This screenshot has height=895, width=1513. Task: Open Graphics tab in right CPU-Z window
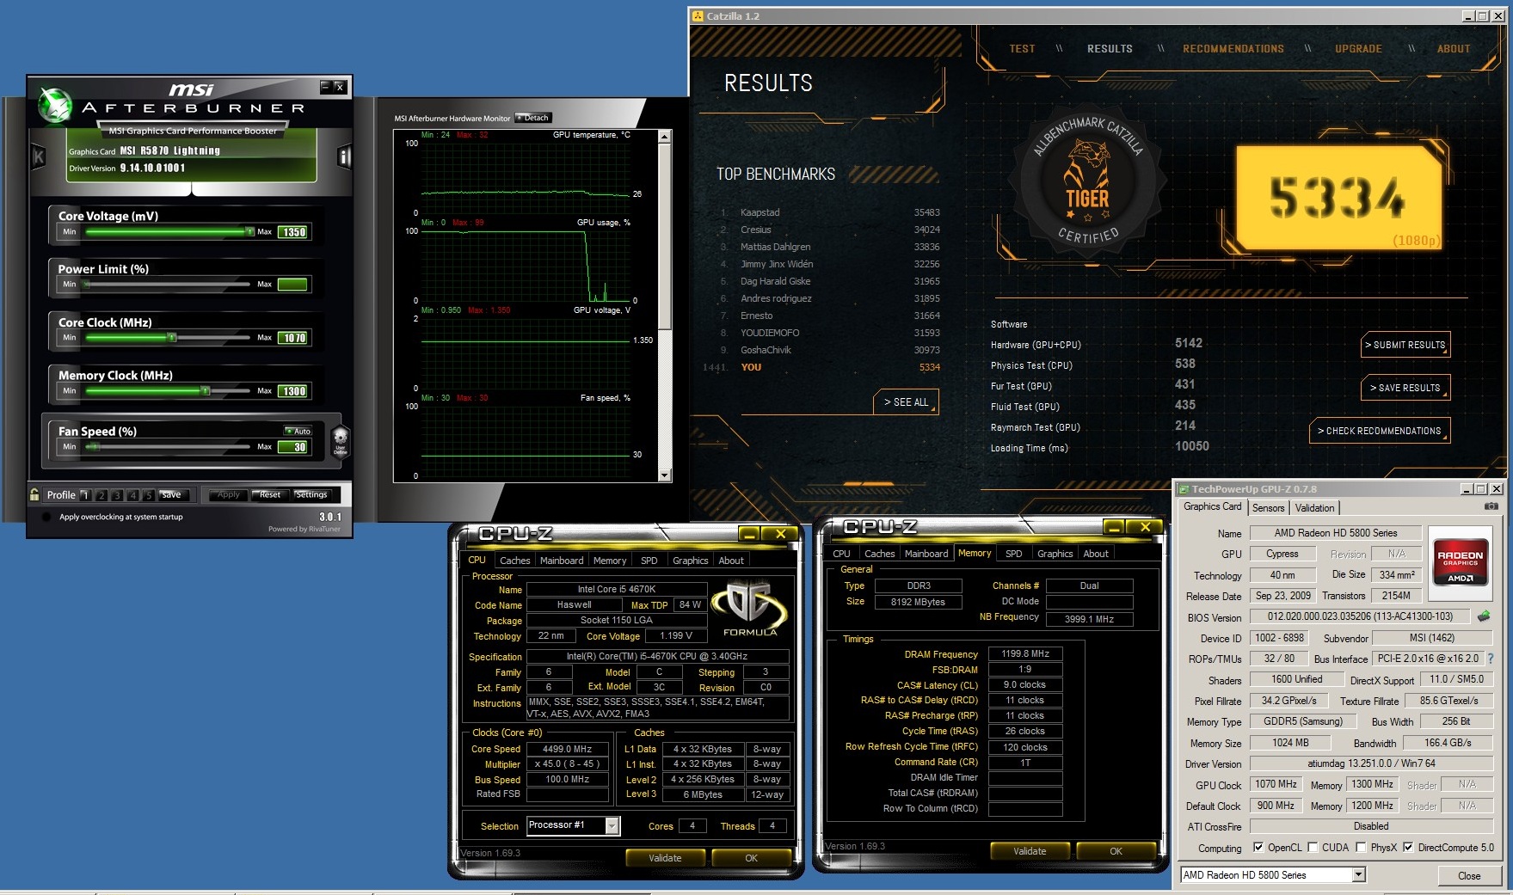click(x=1055, y=554)
